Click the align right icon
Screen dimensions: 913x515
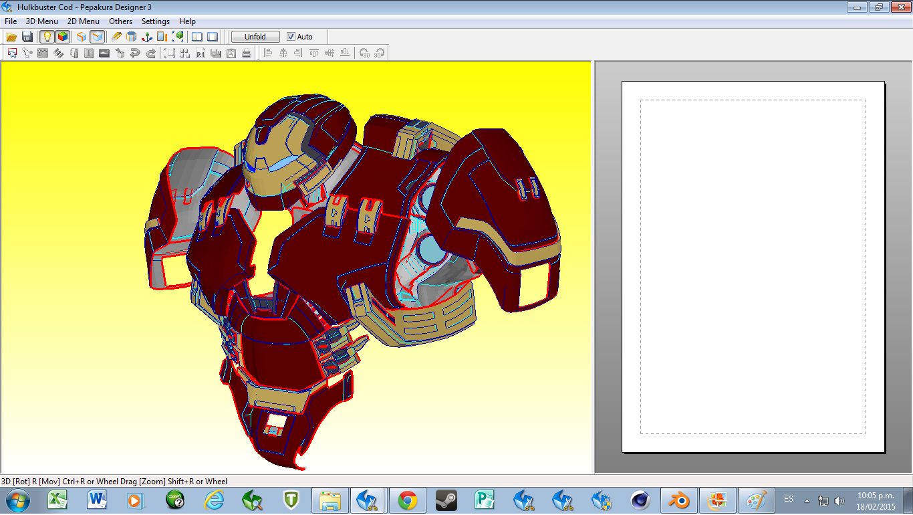[299, 53]
